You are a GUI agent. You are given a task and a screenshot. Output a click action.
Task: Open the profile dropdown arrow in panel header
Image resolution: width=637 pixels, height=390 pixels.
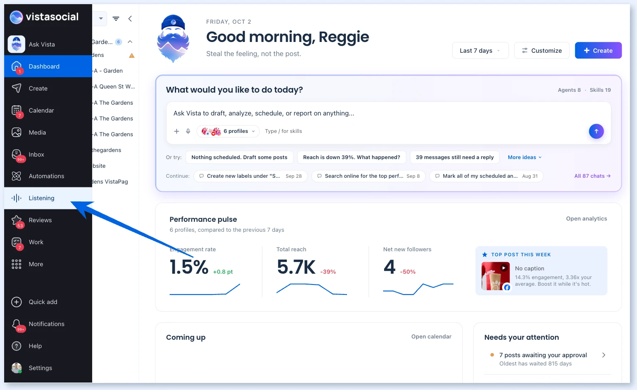tap(100, 19)
